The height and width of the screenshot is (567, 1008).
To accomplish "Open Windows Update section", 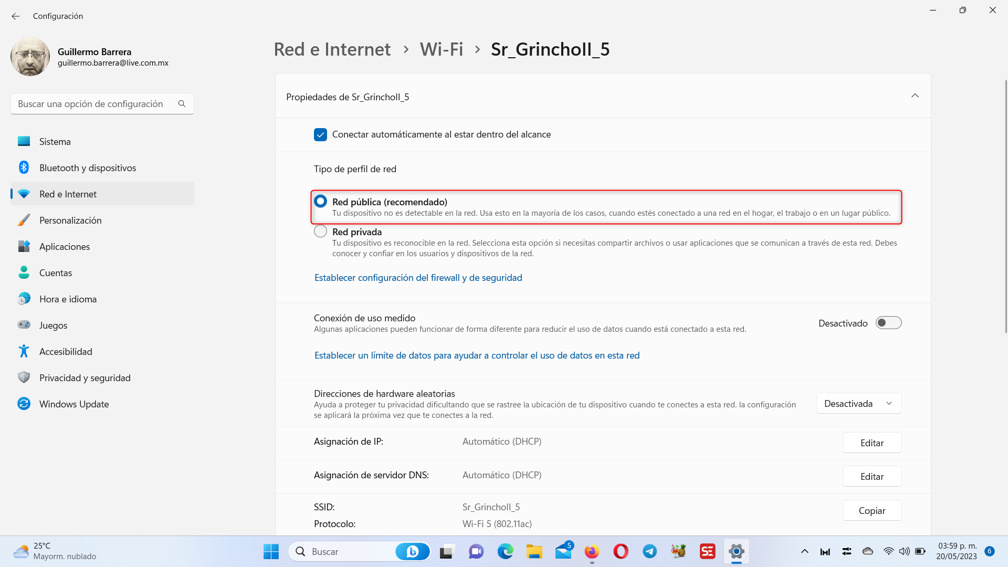I will [74, 404].
